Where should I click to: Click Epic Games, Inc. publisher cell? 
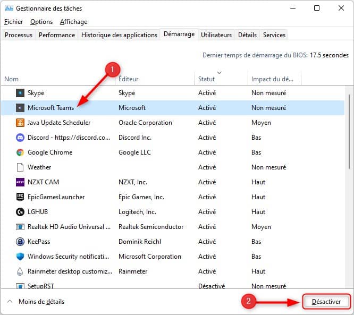tap(141, 197)
